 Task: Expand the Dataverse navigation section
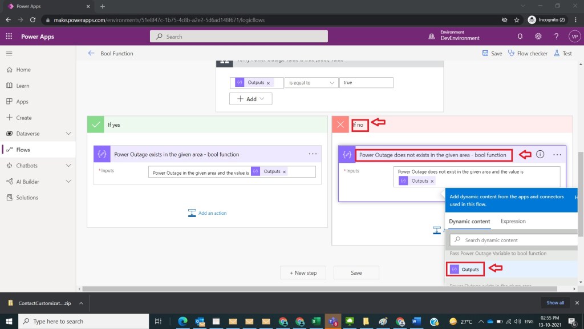click(x=68, y=134)
